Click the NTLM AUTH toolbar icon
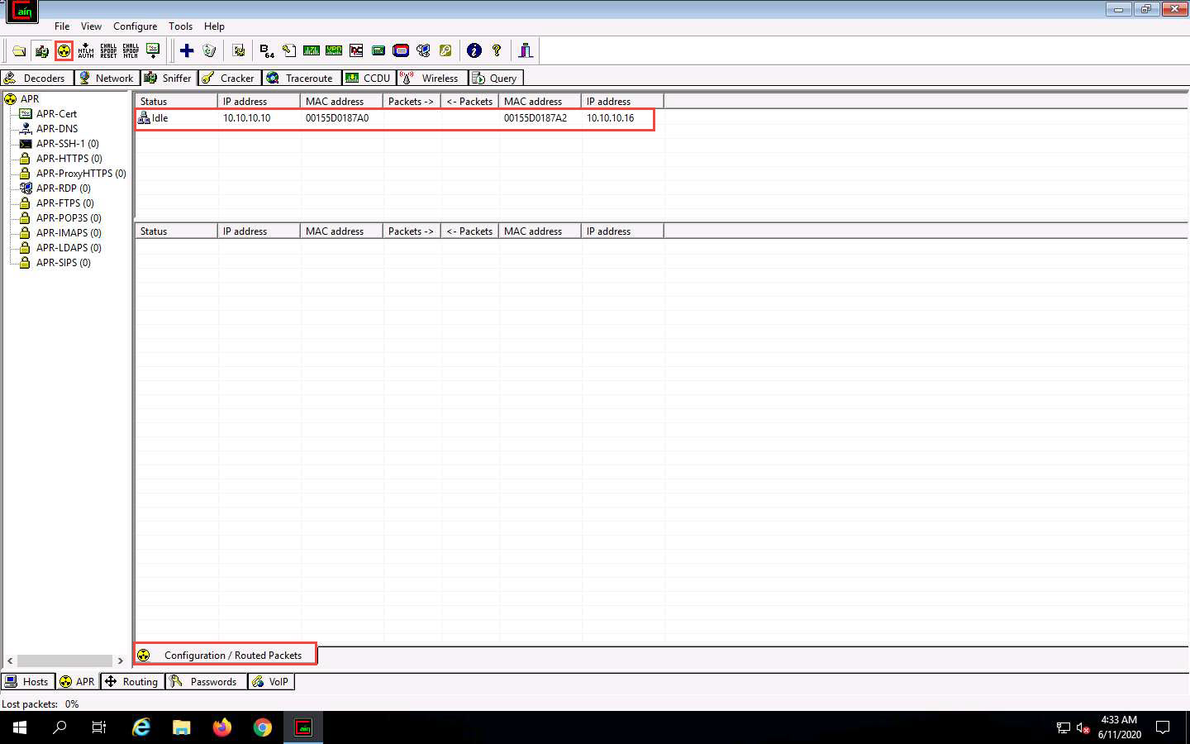This screenshot has width=1190, height=744. point(86,51)
